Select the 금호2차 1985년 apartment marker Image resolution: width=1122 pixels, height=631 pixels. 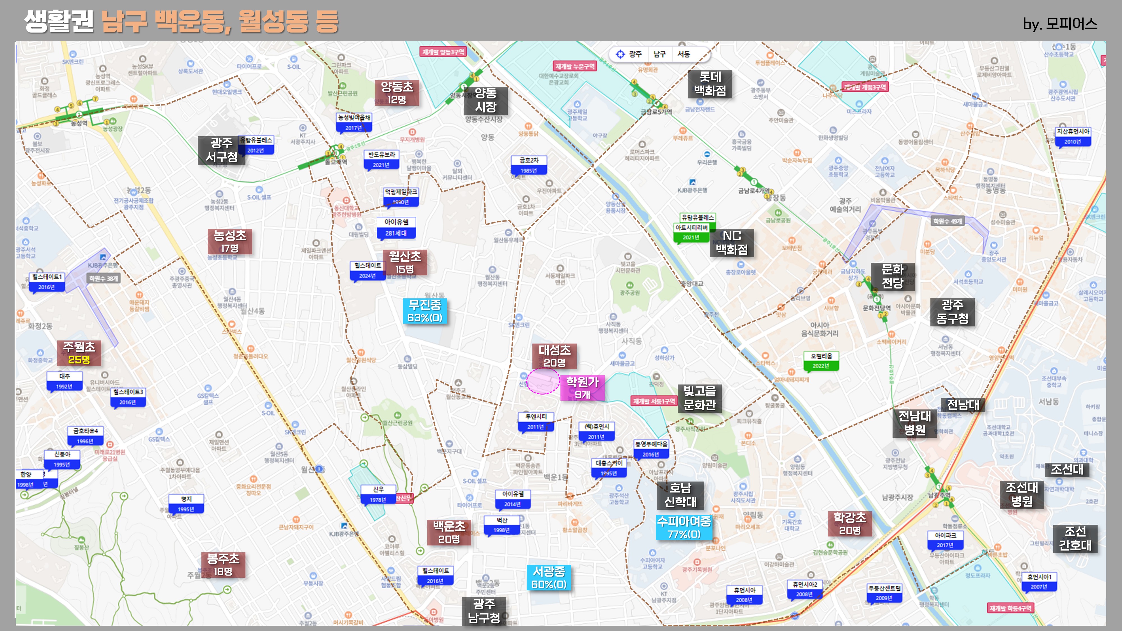[x=529, y=165]
